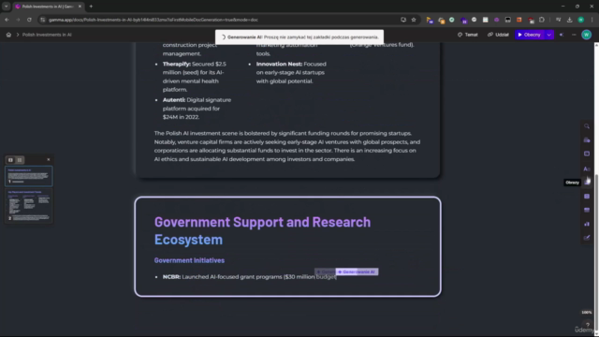Open the layout card icon in right sidebar
599x337 pixels.
(587, 154)
